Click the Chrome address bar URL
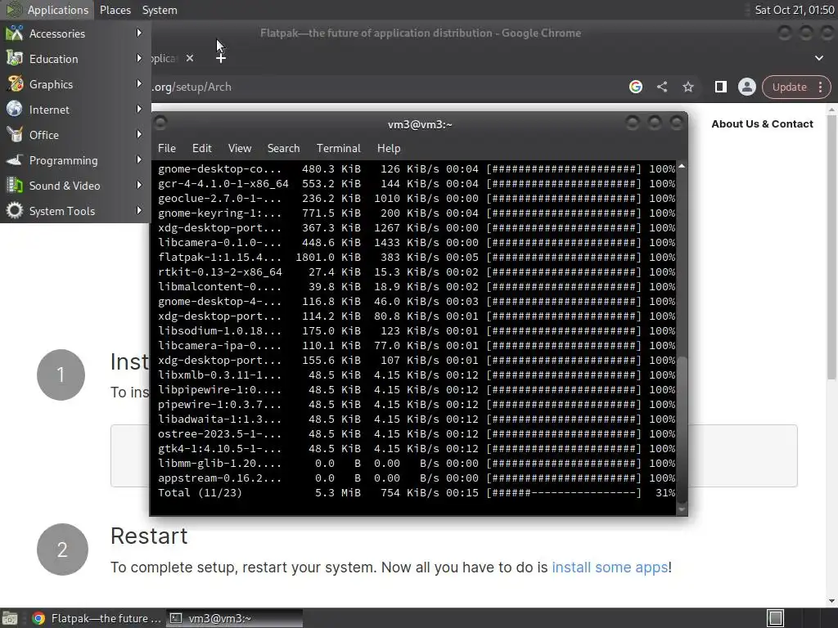The image size is (838, 628). click(192, 87)
